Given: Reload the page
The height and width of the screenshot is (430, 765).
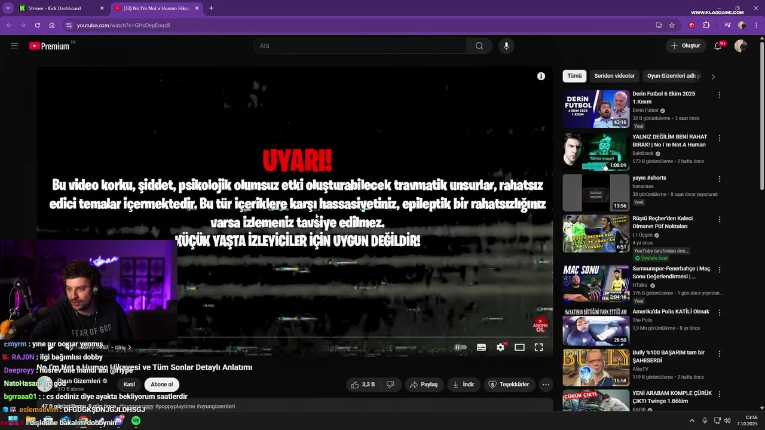Looking at the screenshot, I should [37, 25].
